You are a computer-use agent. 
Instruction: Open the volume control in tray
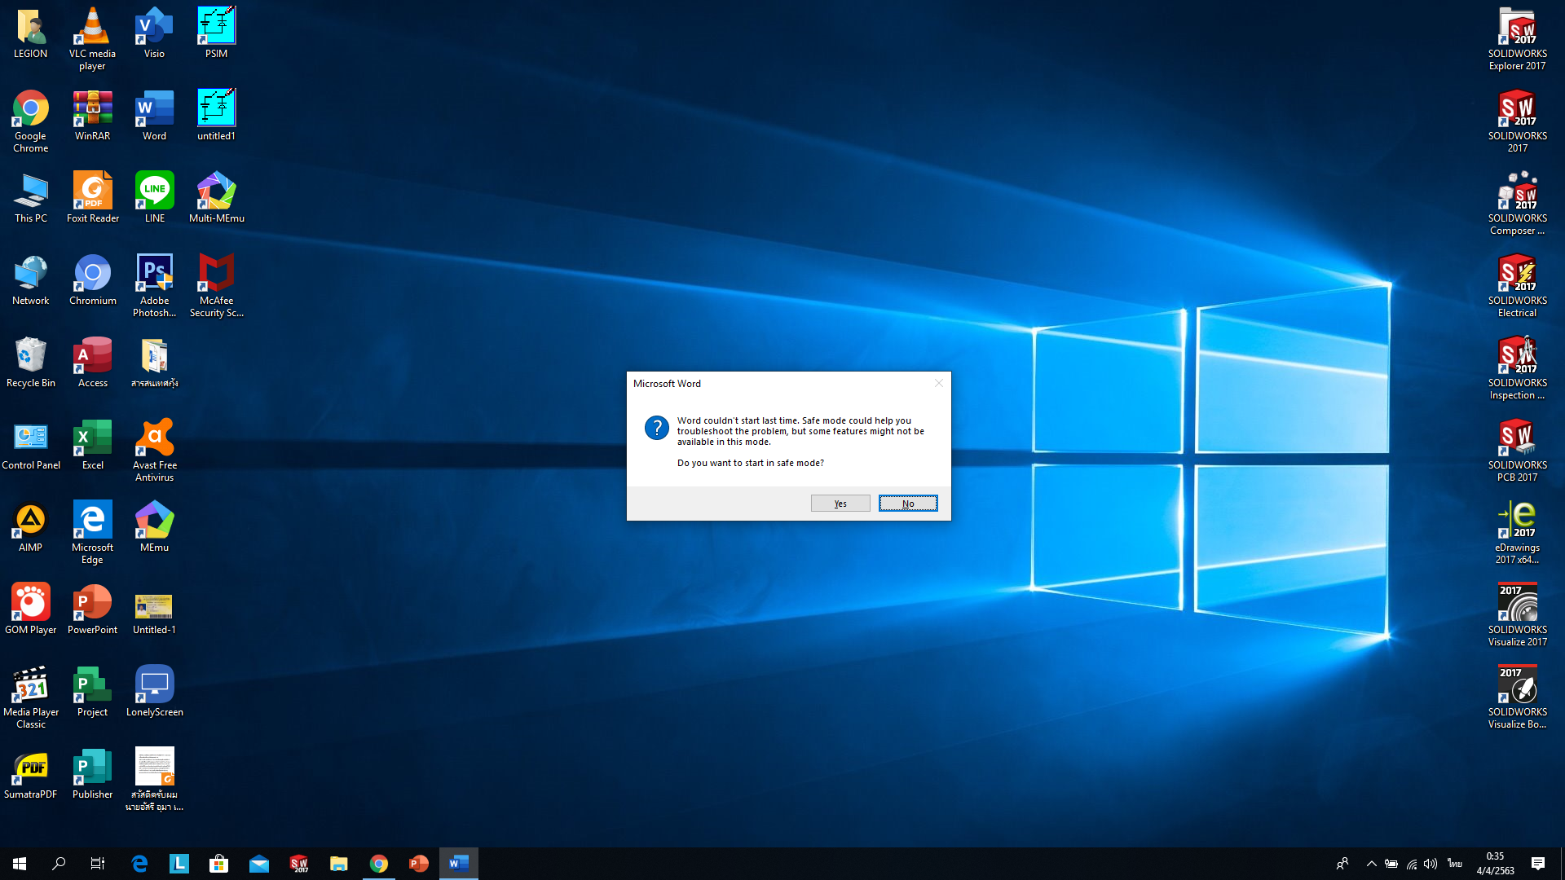(x=1431, y=864)
